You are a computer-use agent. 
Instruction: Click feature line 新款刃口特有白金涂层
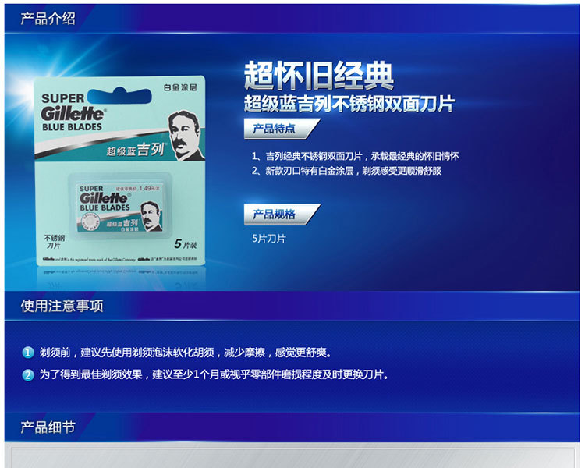(346, 171)
